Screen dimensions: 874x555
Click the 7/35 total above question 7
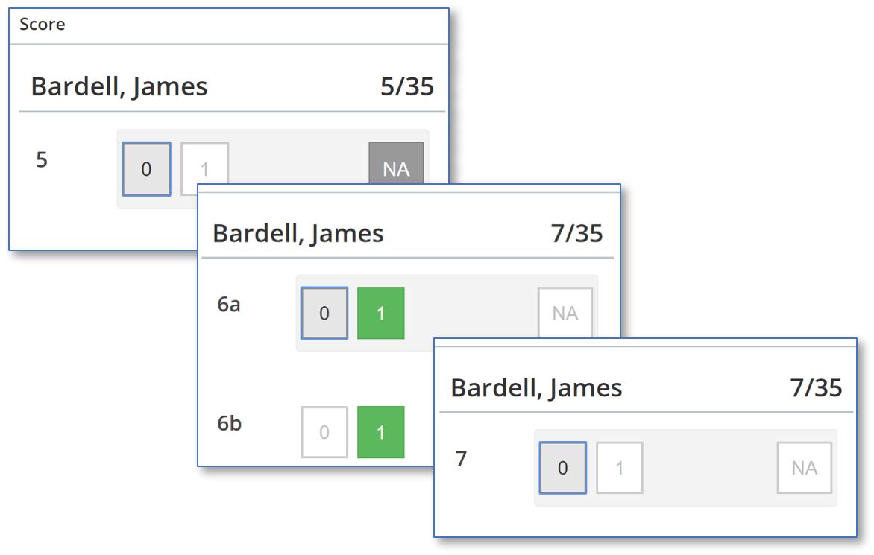tap(816, 387)
